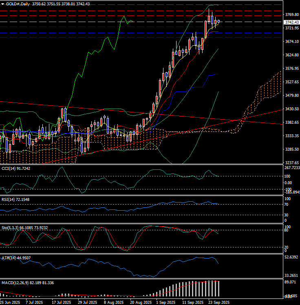Image resolution: width=300 pixels, height=305 pixels.
Task: Click the Stochastic 80 level scale label
Action: [x=286, y=230]
